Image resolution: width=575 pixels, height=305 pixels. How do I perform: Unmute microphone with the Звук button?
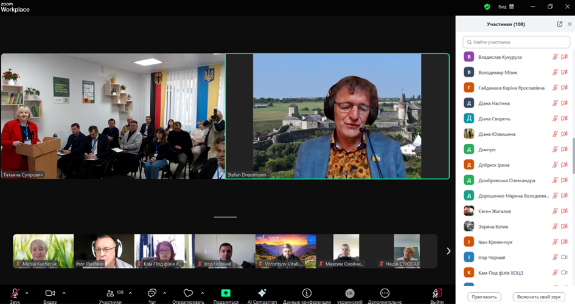[x=15, y=293]
